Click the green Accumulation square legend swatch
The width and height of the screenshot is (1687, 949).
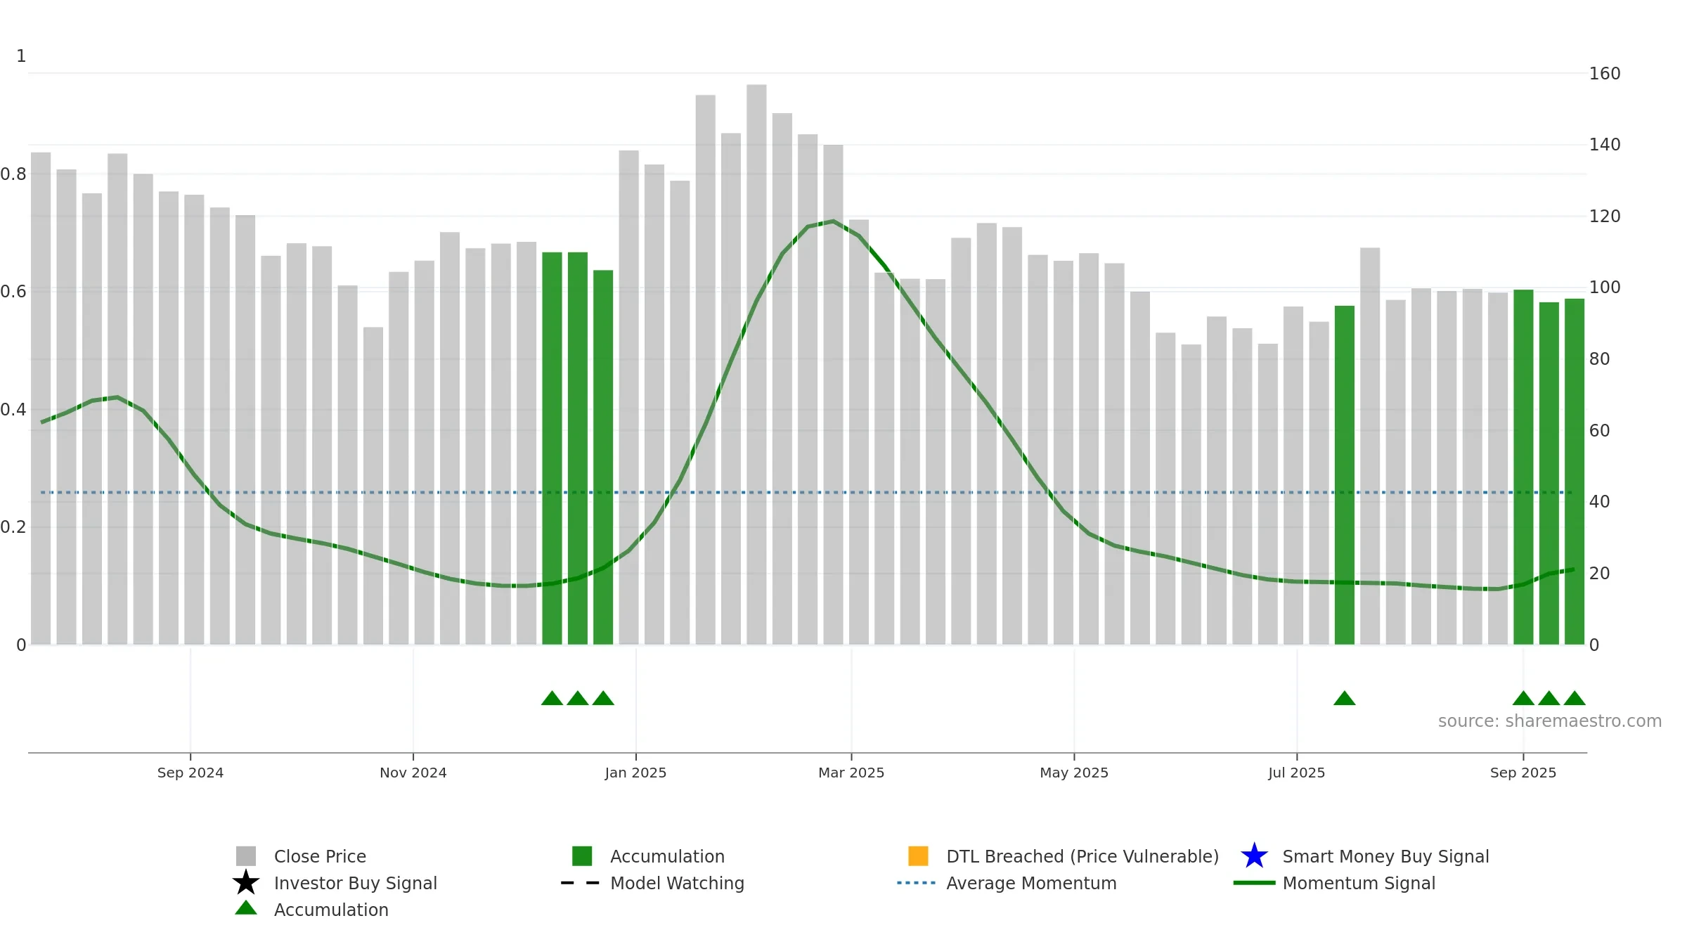point(582,856)
